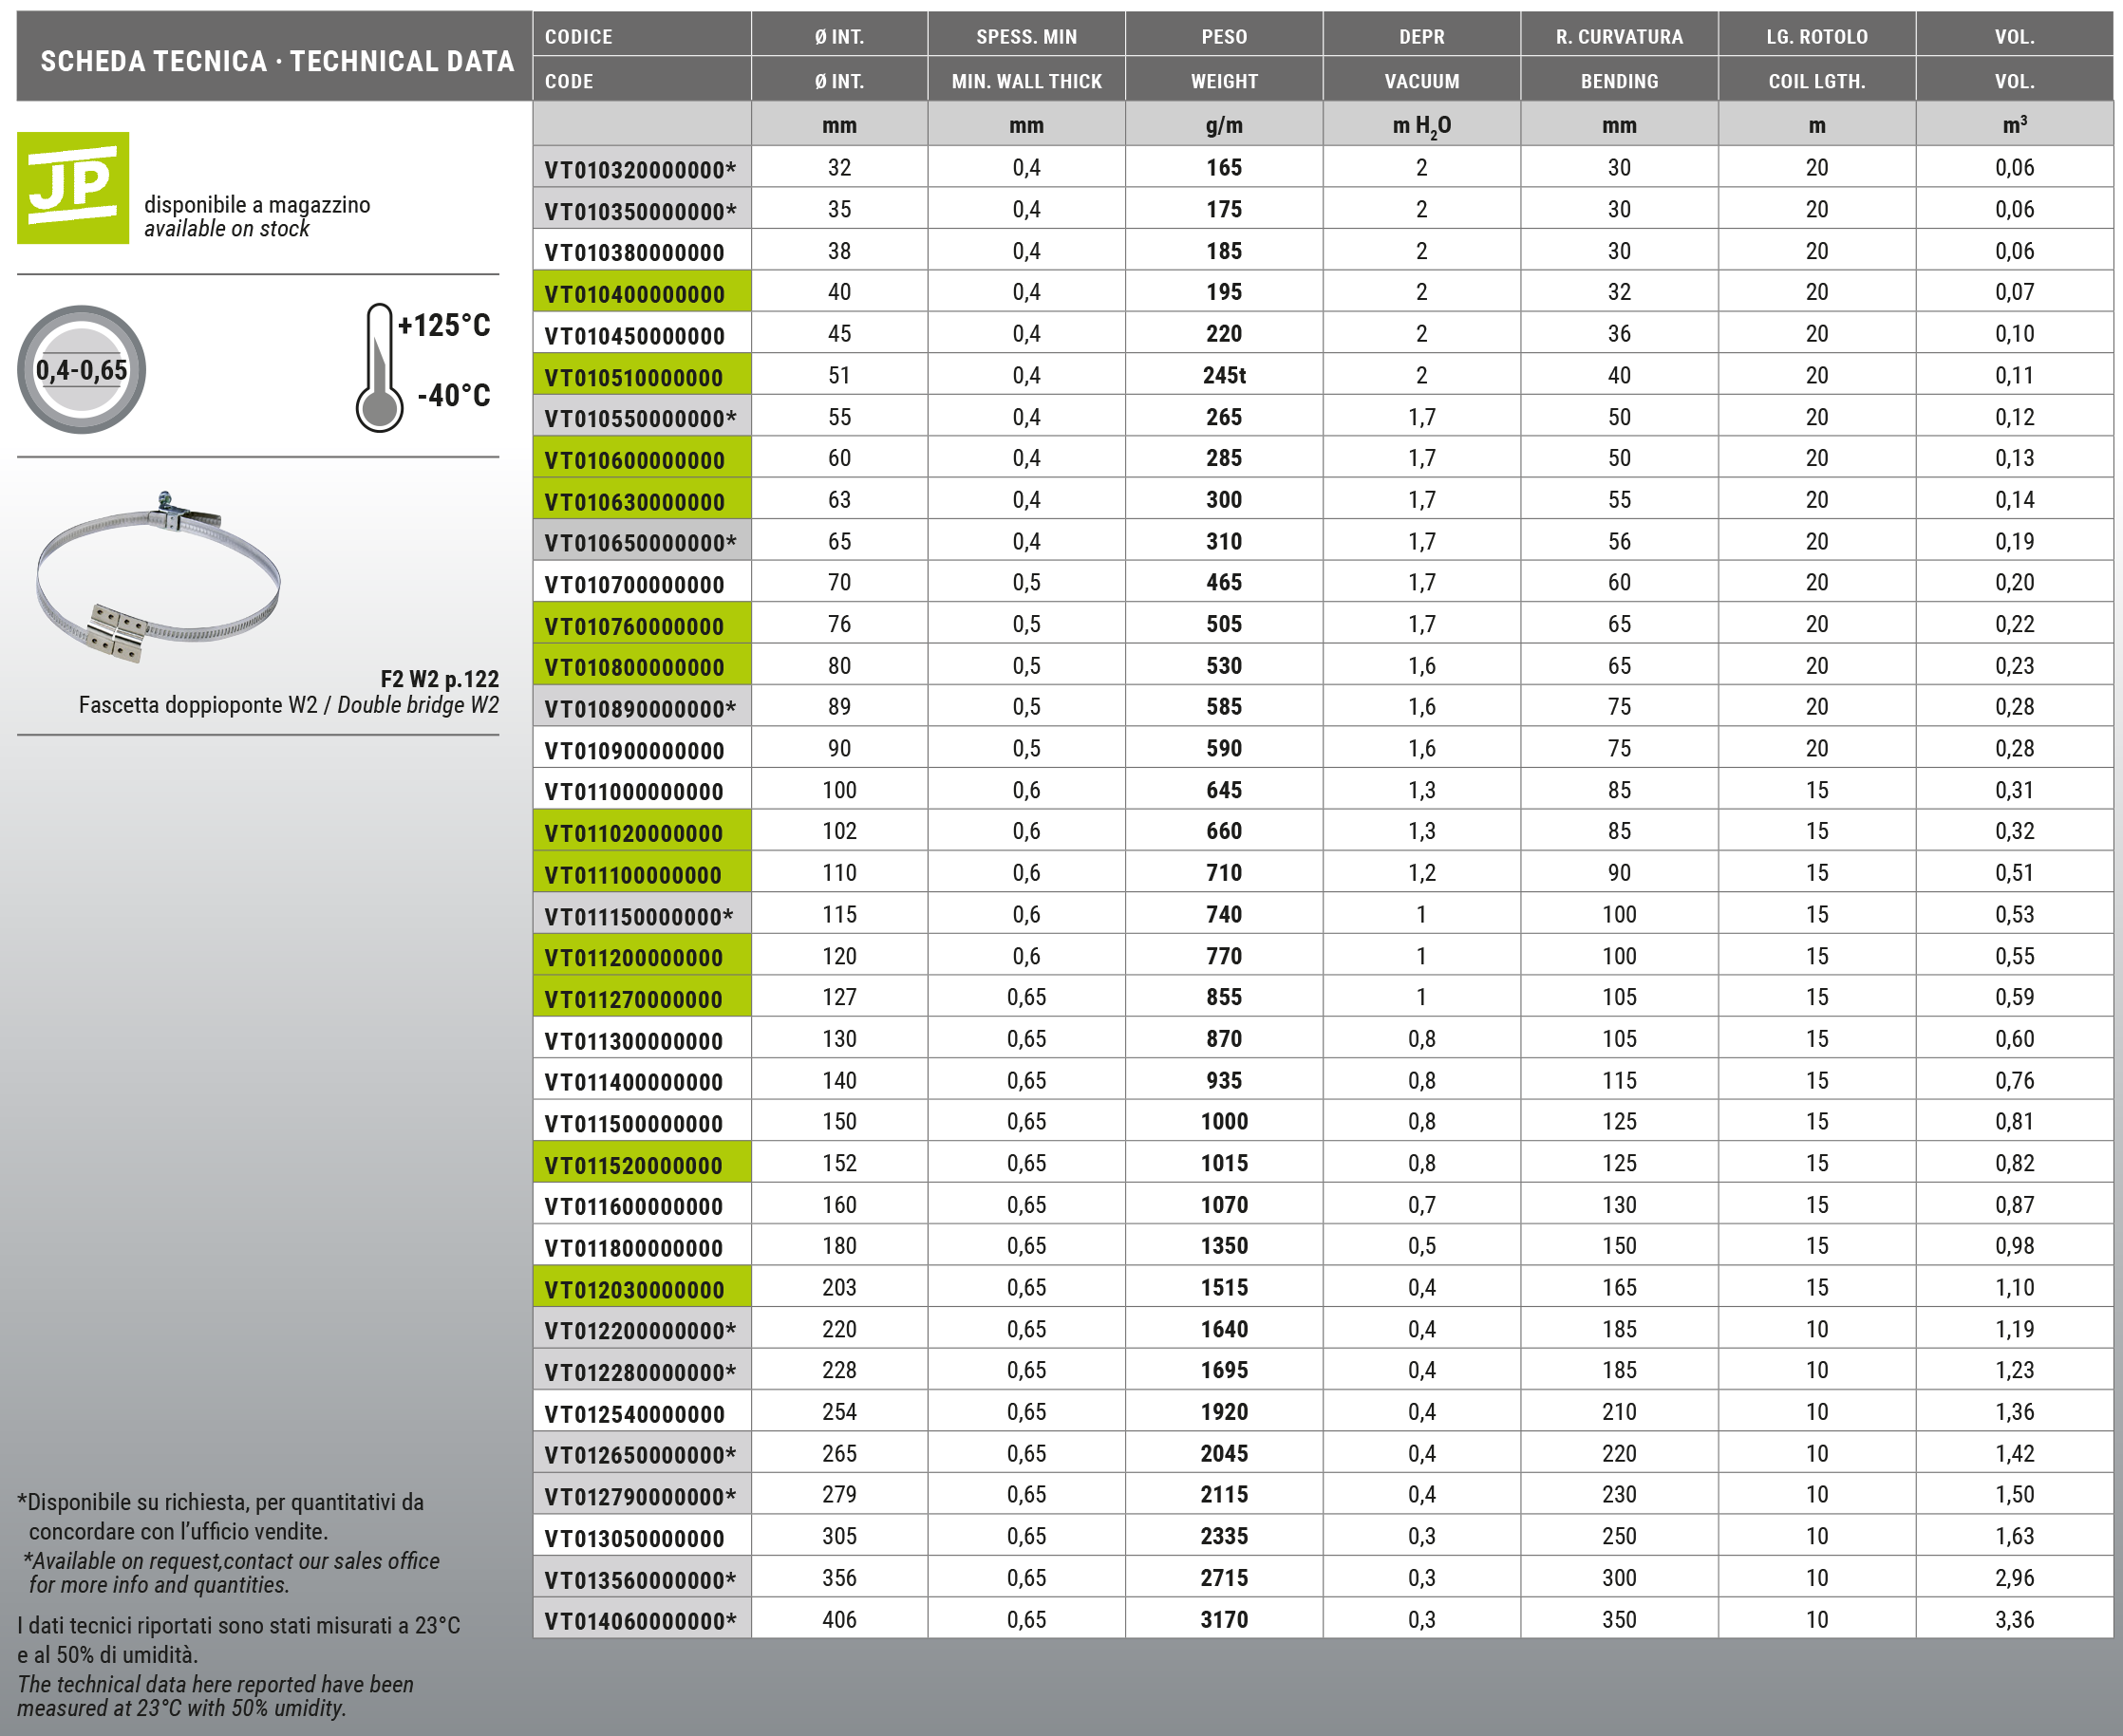The image size is (2123, 1736).
Task: Click the Fascetta doppioponte W2 caption
Action: (288, 705)
